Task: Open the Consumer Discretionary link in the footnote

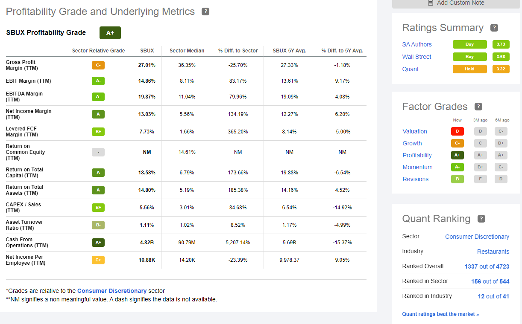Action: coord(112,291)
